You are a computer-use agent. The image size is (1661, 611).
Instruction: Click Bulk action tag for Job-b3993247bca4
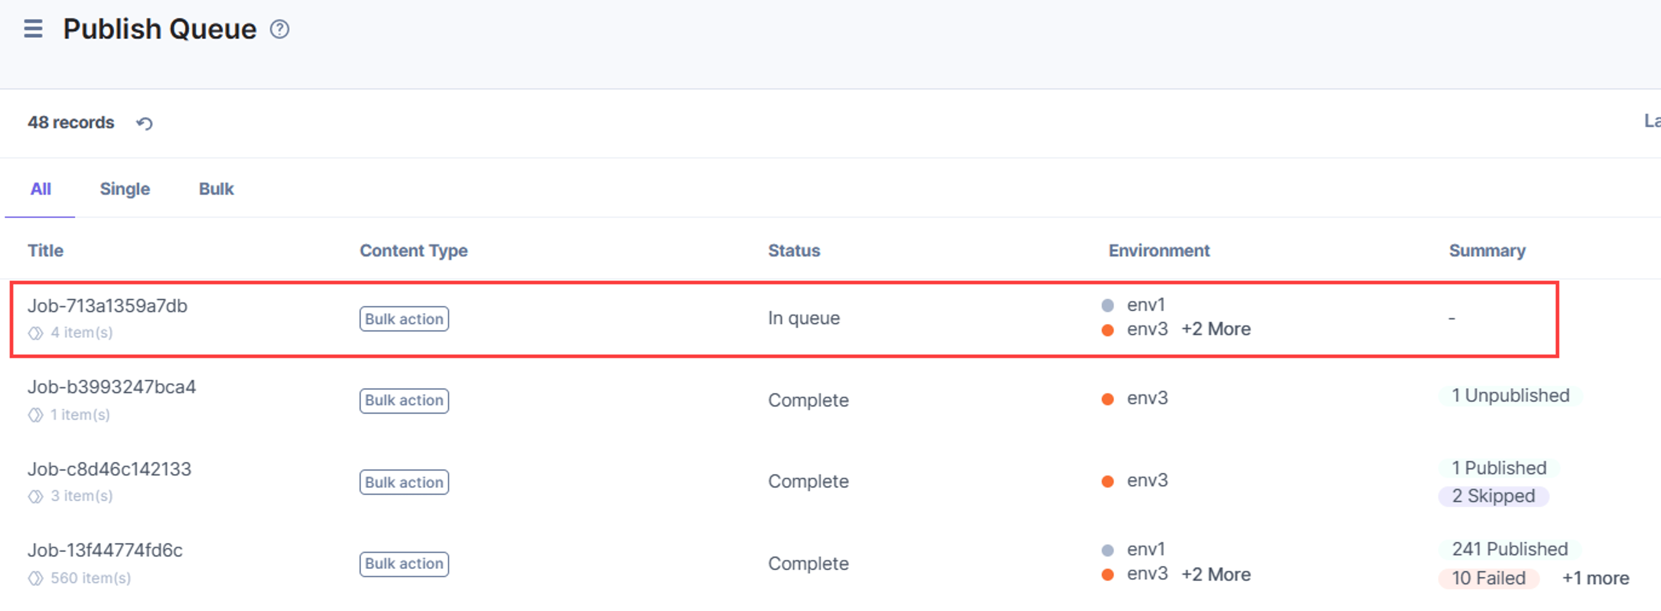point(404,400)
